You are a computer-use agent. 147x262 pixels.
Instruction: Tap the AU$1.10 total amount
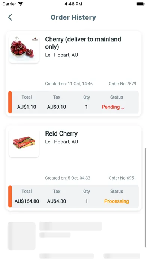coord(27,107)
